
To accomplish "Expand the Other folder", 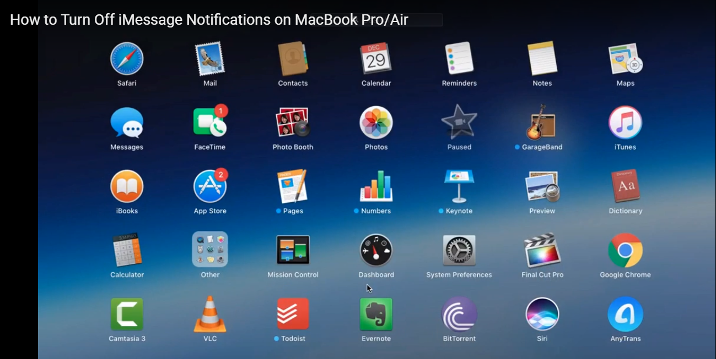I will point(209,249).
